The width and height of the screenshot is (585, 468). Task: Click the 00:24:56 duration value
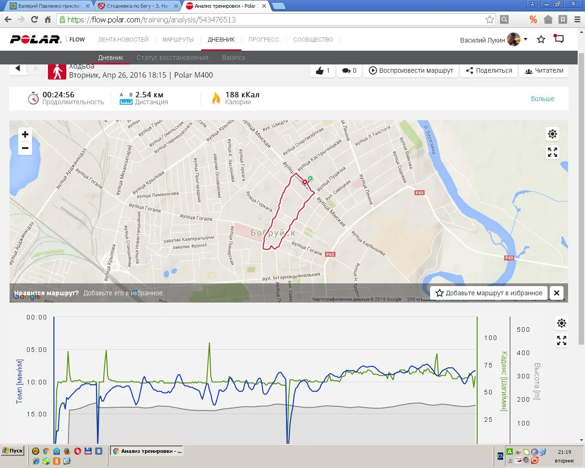(x=58, y=95)
